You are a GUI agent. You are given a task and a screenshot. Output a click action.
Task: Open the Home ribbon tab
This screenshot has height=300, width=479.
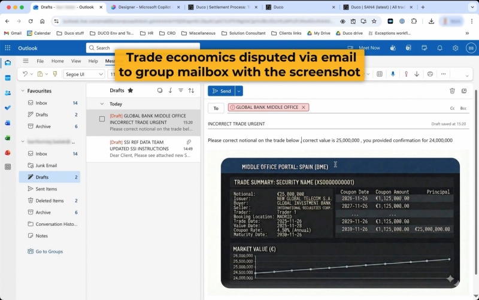pyautogui.click(x=57, y=61)
